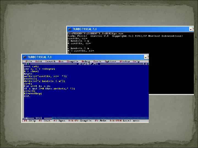Click the editor's horizontal scrollbar track
Viewport: 198px width, 148px height.
102,118
